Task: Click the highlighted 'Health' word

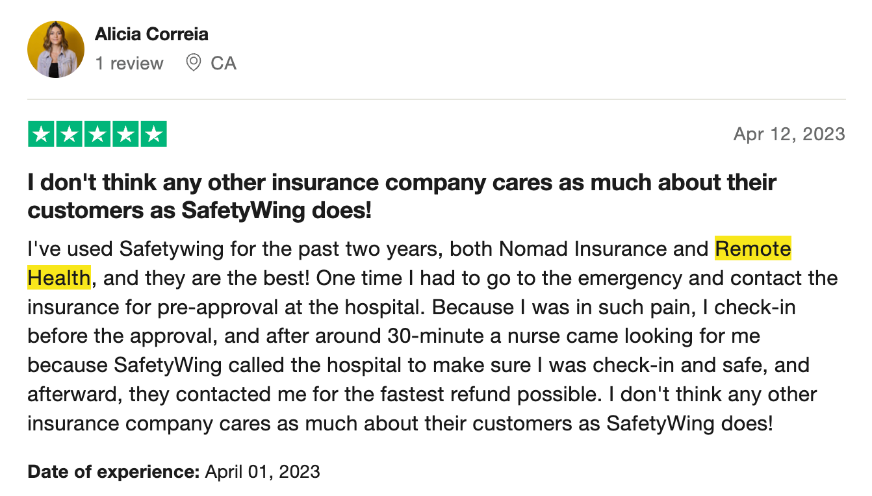Action: pos(59,279)
